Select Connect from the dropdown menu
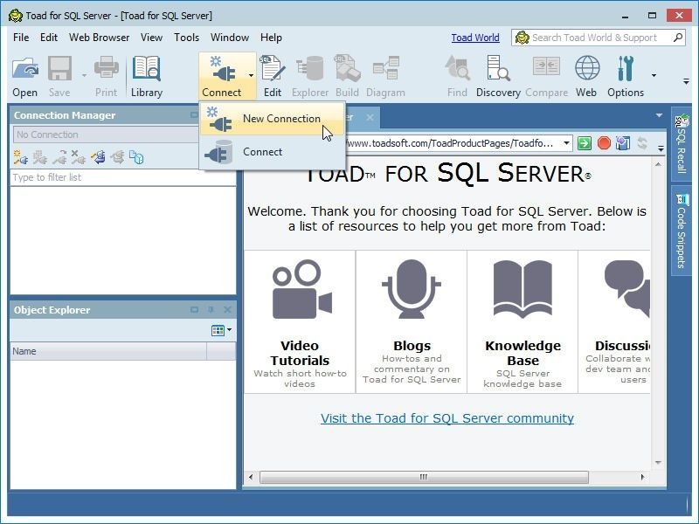This screenshot has width=699, height=524. (x=272, y=152)
